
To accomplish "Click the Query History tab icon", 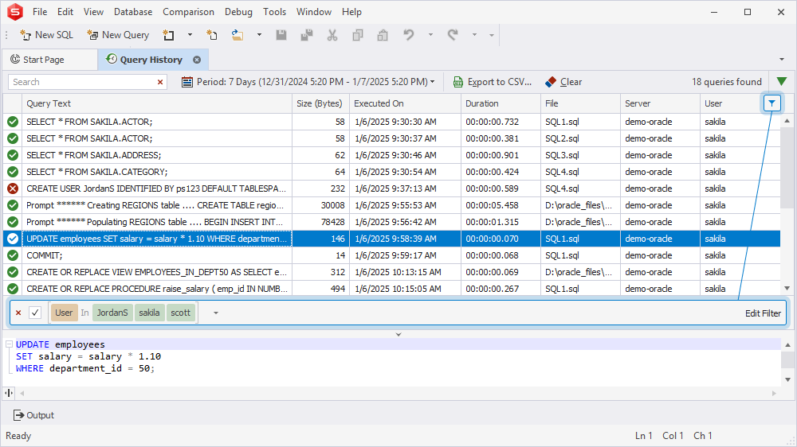I will pyautogui.click(x=112, y=60).
